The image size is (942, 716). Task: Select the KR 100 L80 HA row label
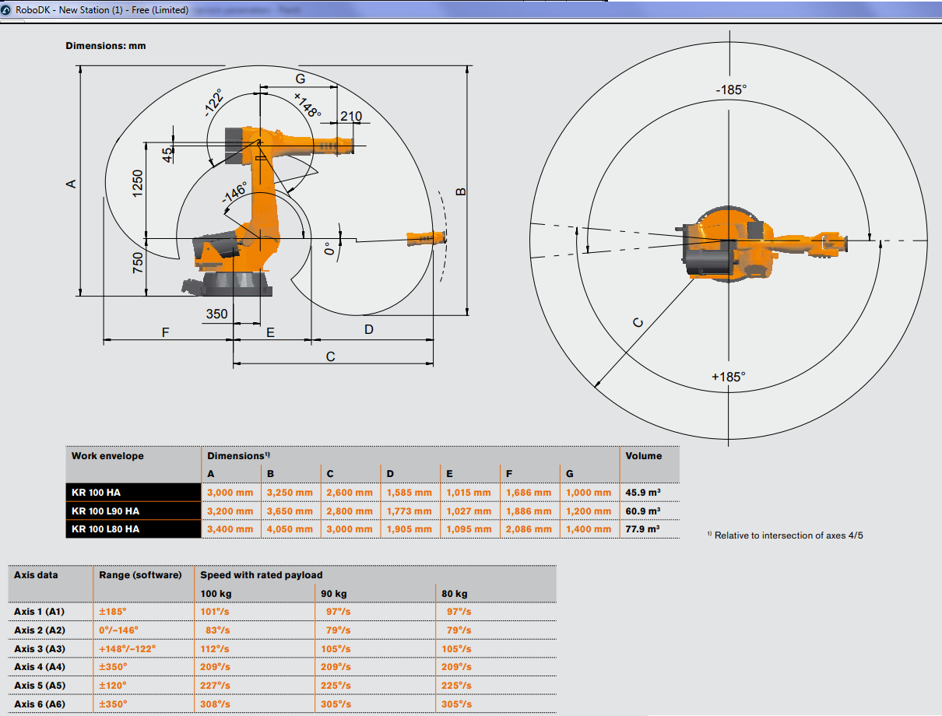pyautogui.click(x=105, y=529)
